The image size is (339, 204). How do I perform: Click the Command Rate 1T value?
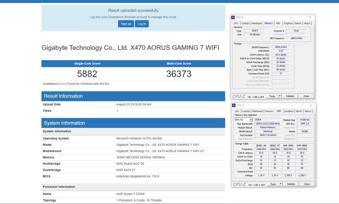point(281,73)
